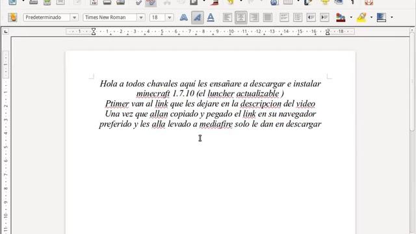
Task: Open the background color dropdown arrow
Action: click(392, 18)
